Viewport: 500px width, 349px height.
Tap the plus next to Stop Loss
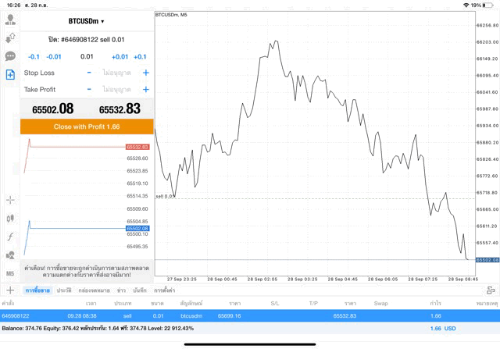coord(145,73)
